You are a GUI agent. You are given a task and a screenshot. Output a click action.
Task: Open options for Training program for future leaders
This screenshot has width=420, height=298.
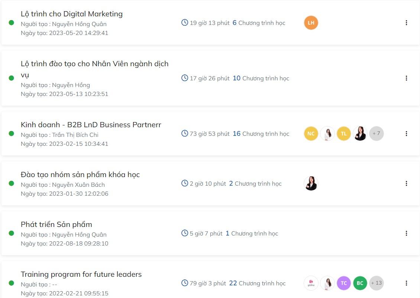406,283
